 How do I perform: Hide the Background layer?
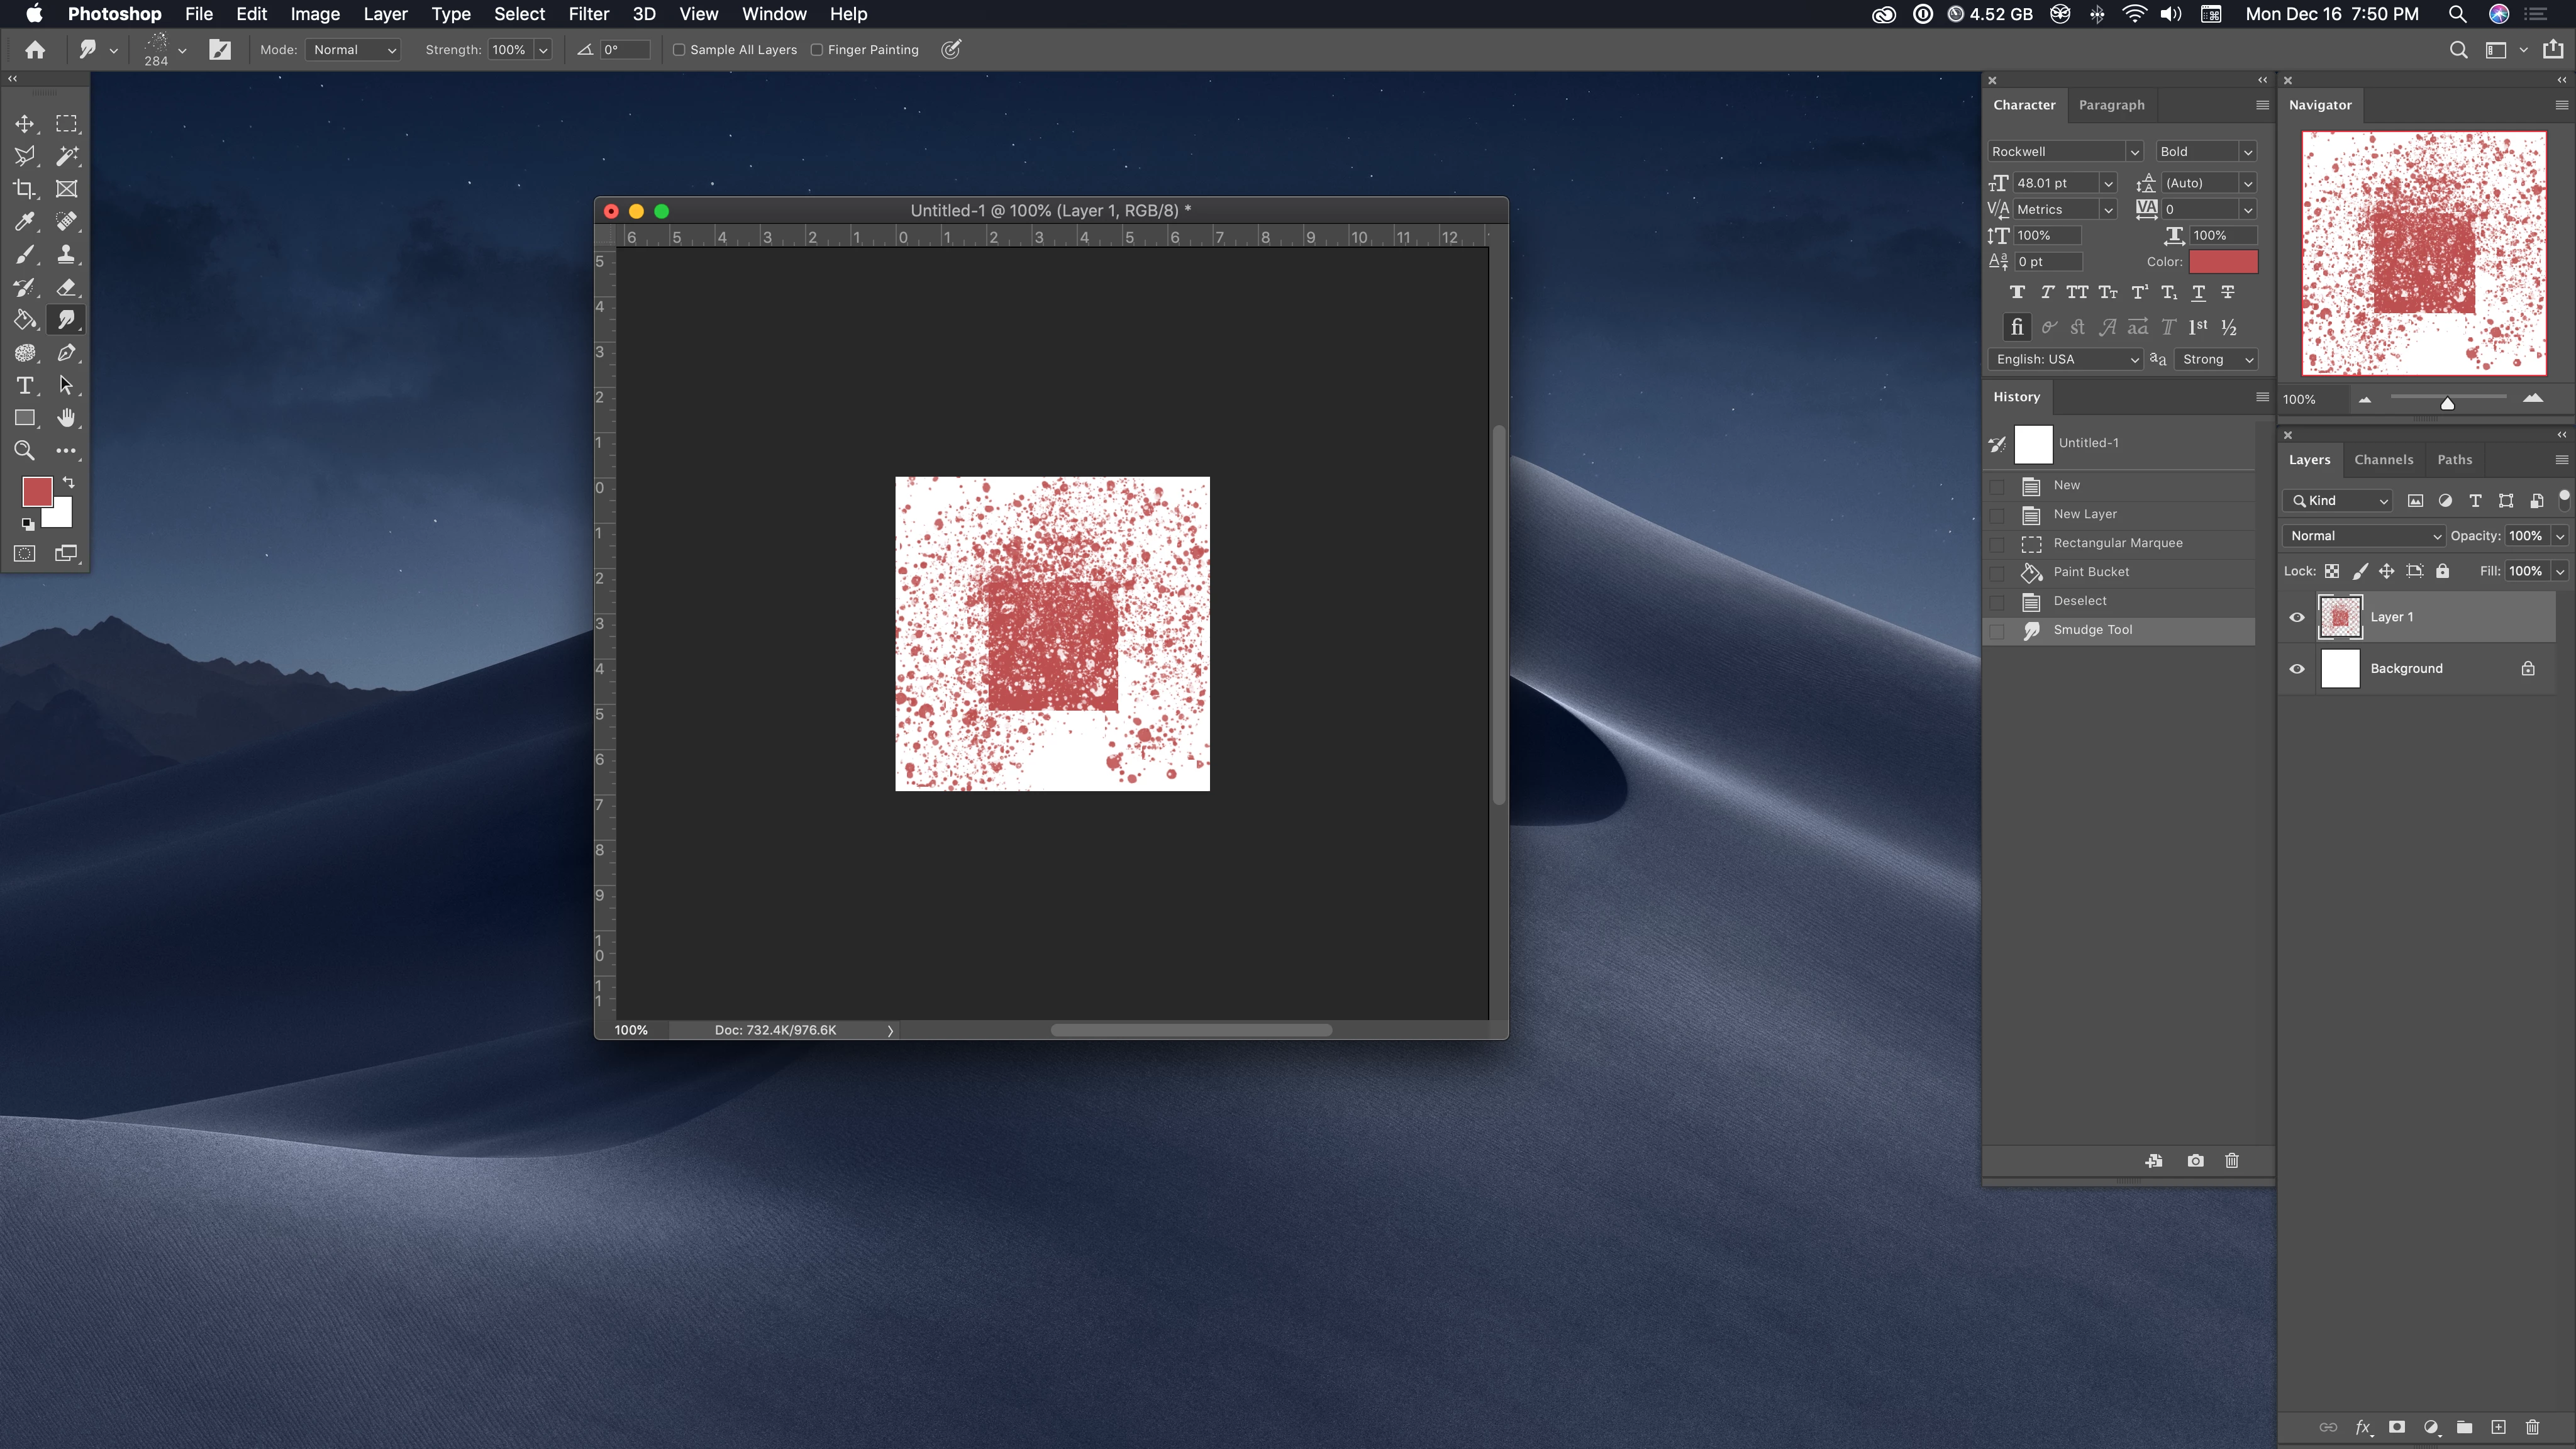click(2297, 669)
